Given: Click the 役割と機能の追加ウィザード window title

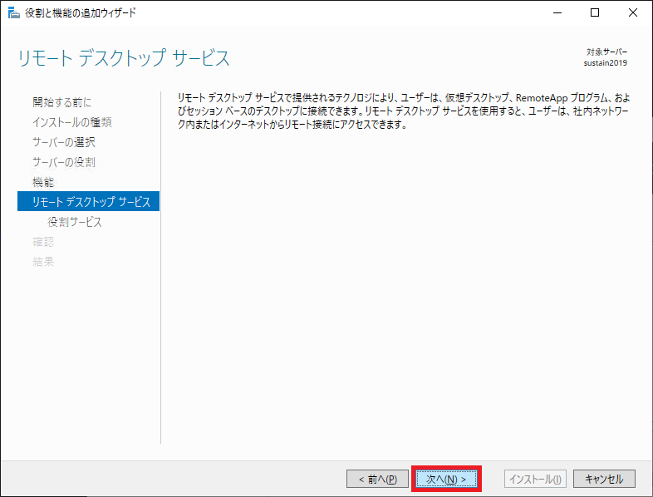Looking at the screenshot, I should click(81, 13).
